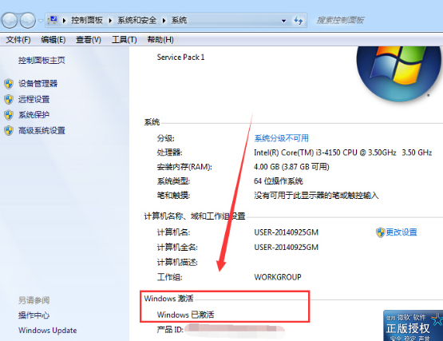
Task: Click 系统分级不可用 rating link
Action: click(282, 138)
